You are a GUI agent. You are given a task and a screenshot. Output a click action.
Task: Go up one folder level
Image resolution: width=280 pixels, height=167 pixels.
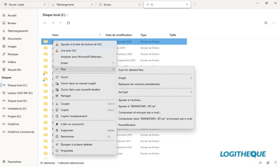(60, 23)
